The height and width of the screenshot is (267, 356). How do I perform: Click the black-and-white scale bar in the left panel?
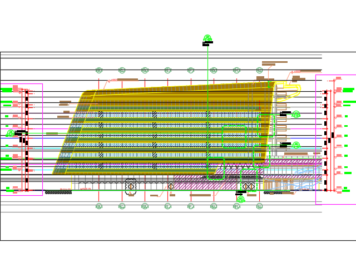pyautogui.click(x=26, y=139)
